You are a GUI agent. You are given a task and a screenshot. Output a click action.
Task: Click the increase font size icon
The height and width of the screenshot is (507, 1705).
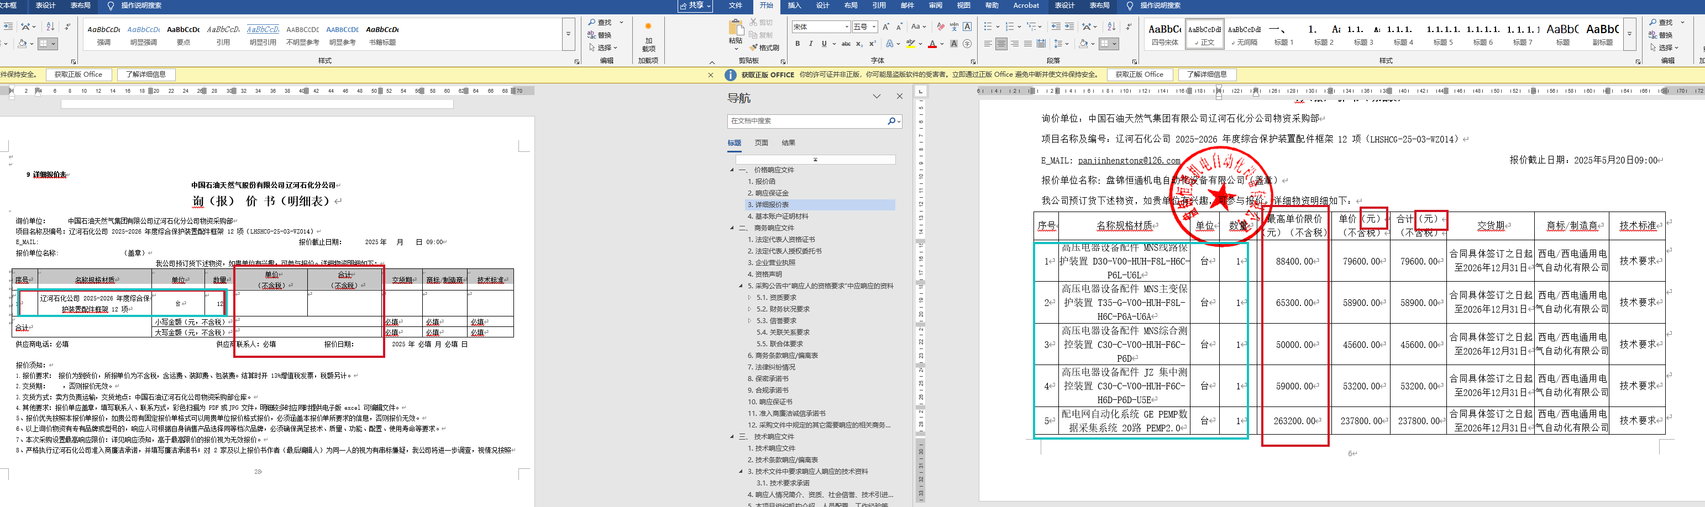885,27
